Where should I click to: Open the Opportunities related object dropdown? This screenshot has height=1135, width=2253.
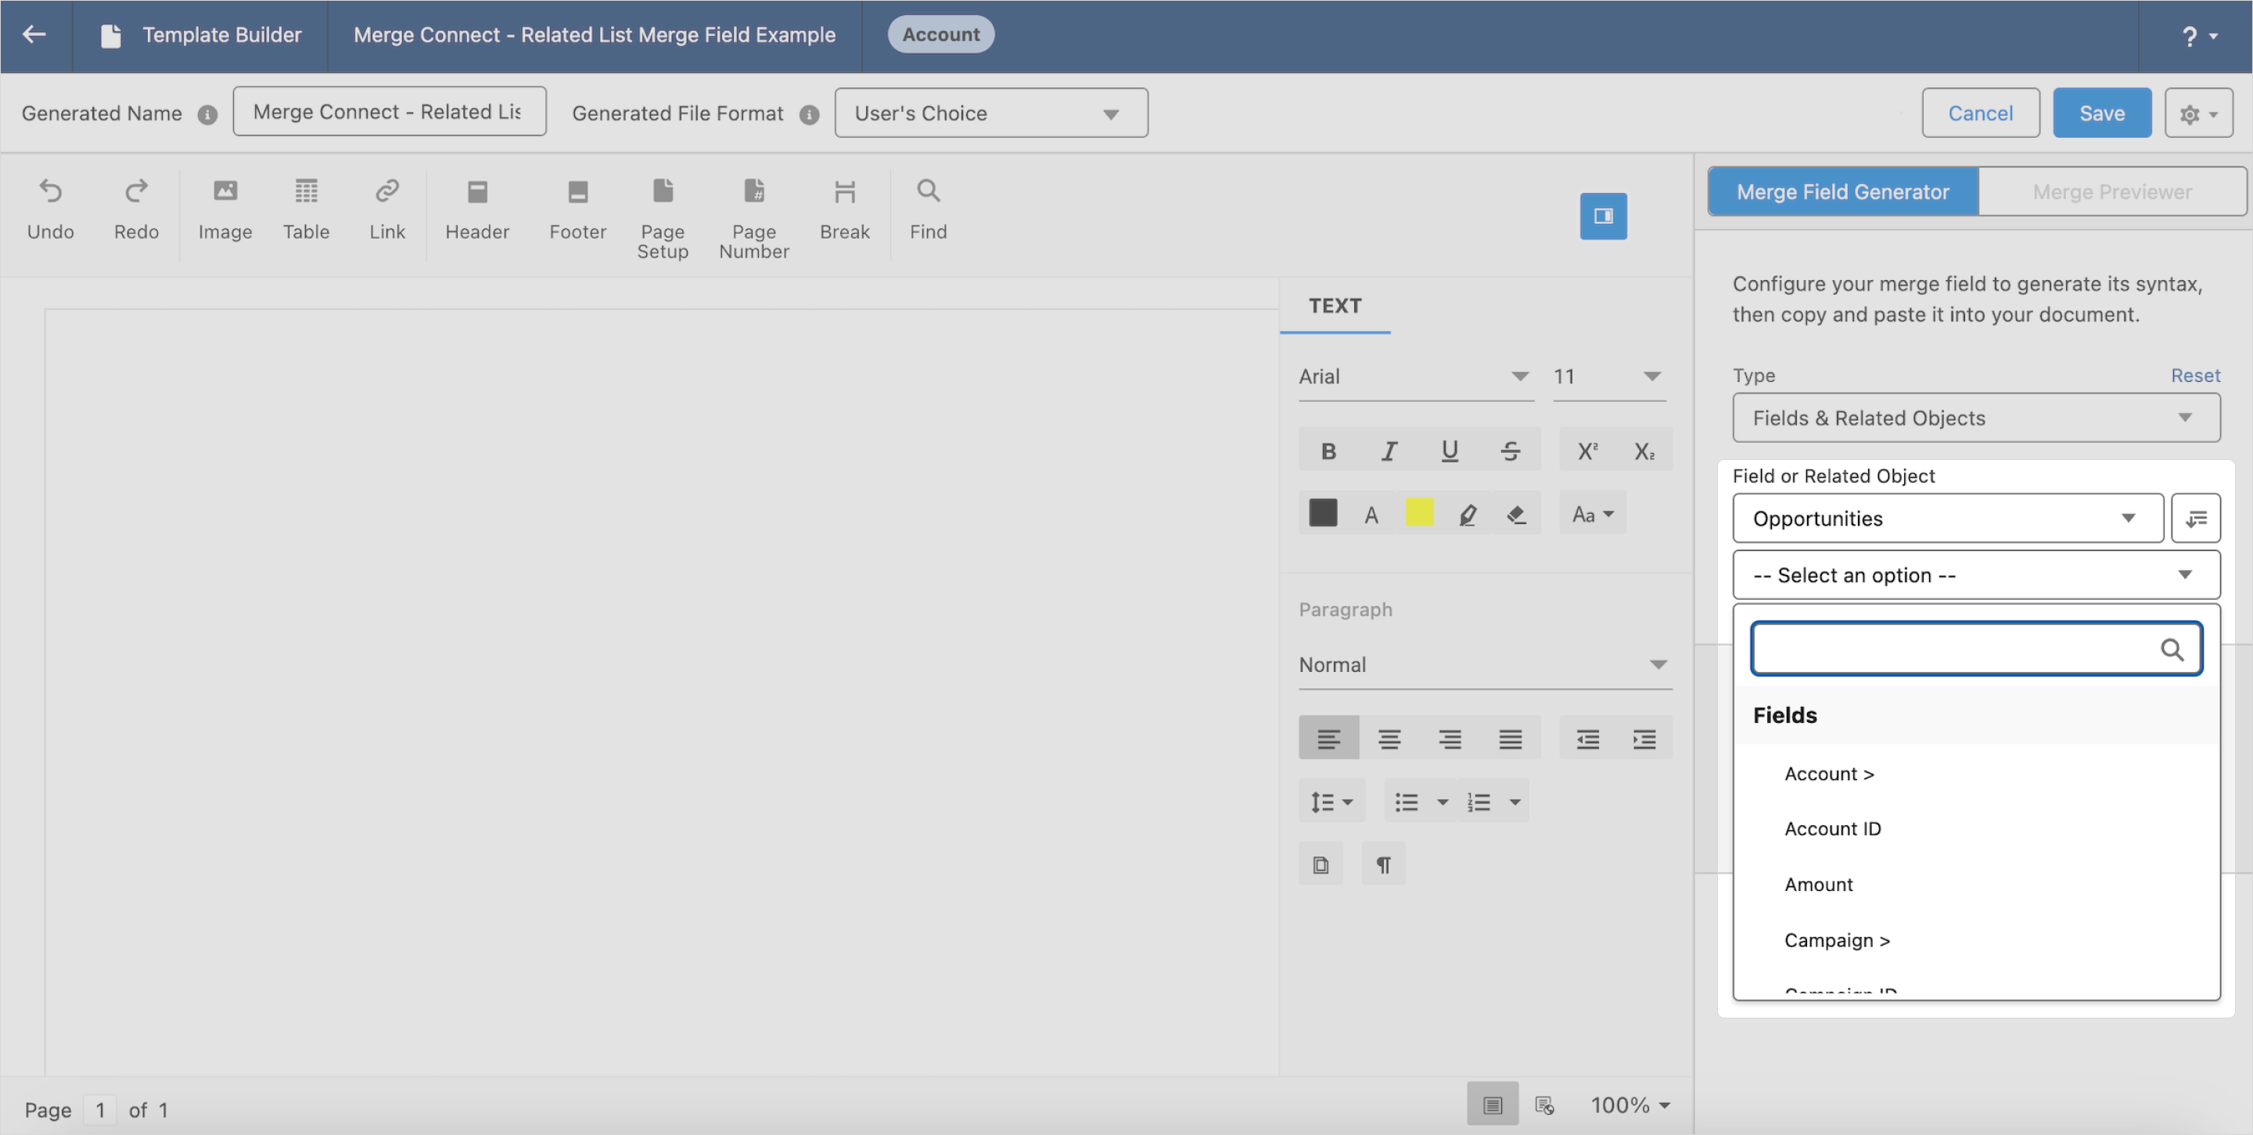click(1947, 519)
